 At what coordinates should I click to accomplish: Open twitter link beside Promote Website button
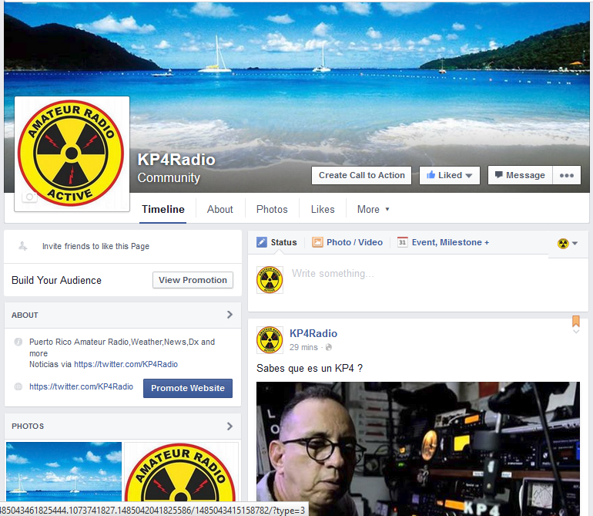coord(82,386)
